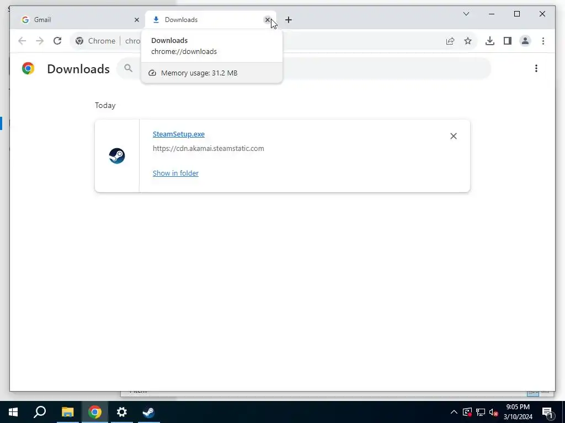Screen dimensions: 565x423
Task: Switch to the Gmail tab
Action: pos(77,20)
